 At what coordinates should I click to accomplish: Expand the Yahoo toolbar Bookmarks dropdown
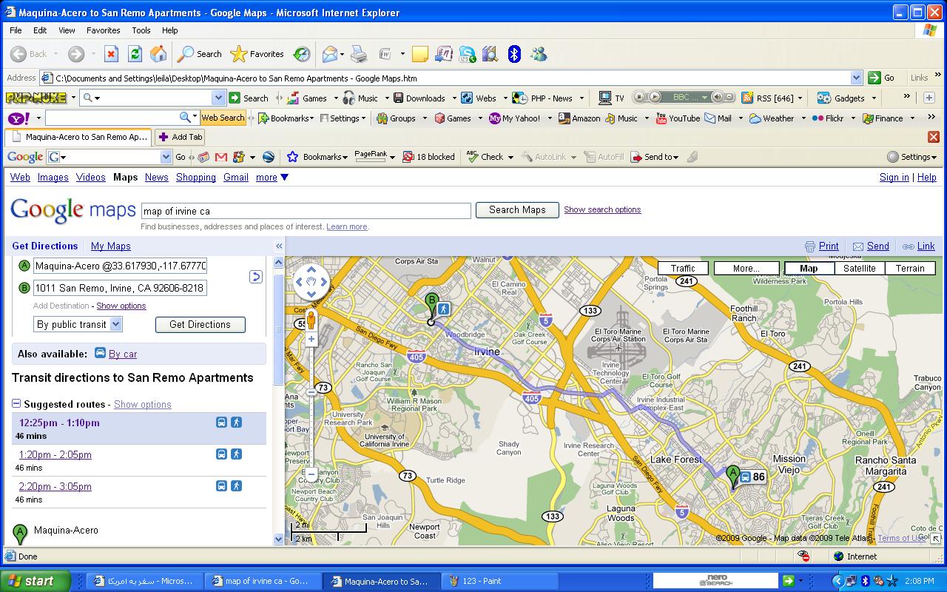point(286,118)
